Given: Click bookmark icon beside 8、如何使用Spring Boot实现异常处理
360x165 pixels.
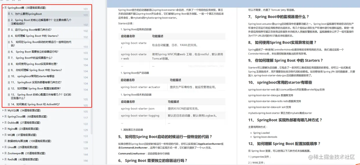Looking at the screenshot, I should [9, 64].
